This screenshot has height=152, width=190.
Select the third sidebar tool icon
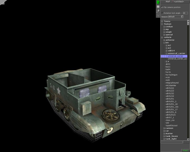click(158, 11)
